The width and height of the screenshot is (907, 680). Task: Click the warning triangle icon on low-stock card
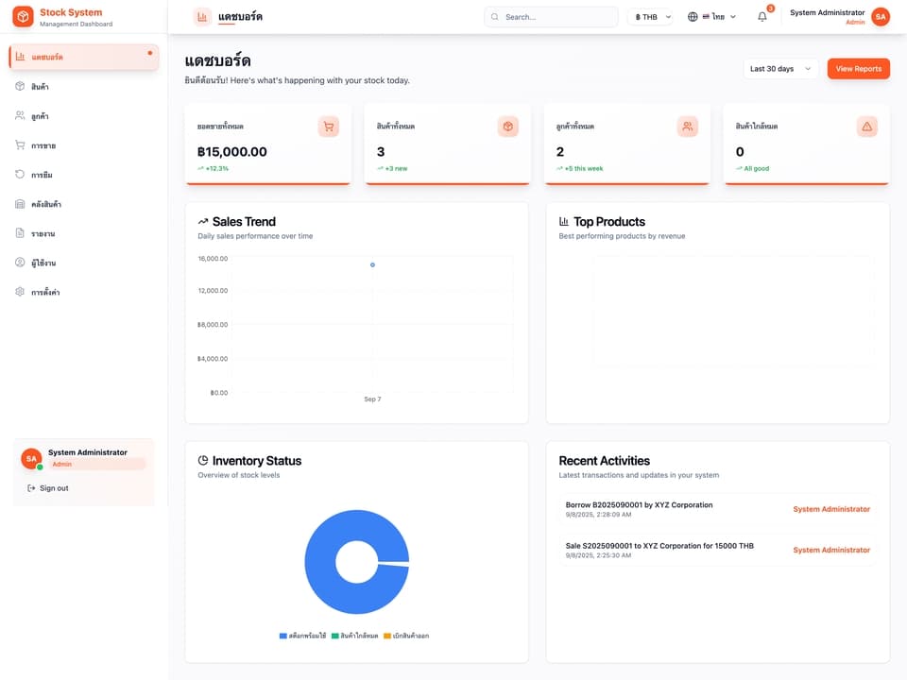pyautogui.click(x=866, y=127)
